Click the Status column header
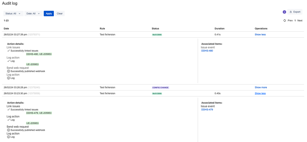This screenshot has height=142, width=307. (x=155, y=29)
